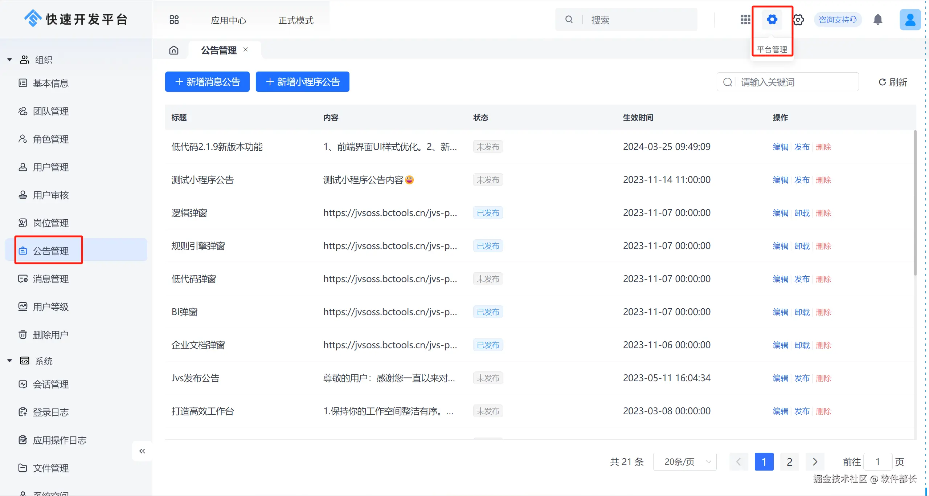Open 应用中心 in the top menu
929x496 pixels.
(228, 20)
